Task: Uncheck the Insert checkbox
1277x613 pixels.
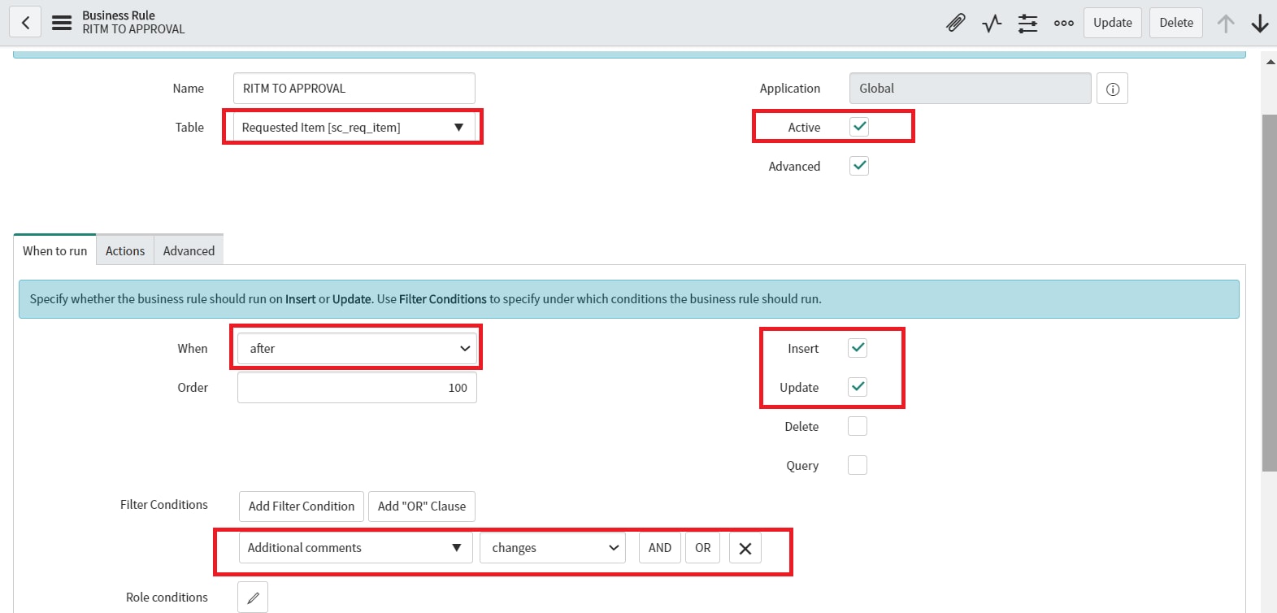Action: coord(858,348)
